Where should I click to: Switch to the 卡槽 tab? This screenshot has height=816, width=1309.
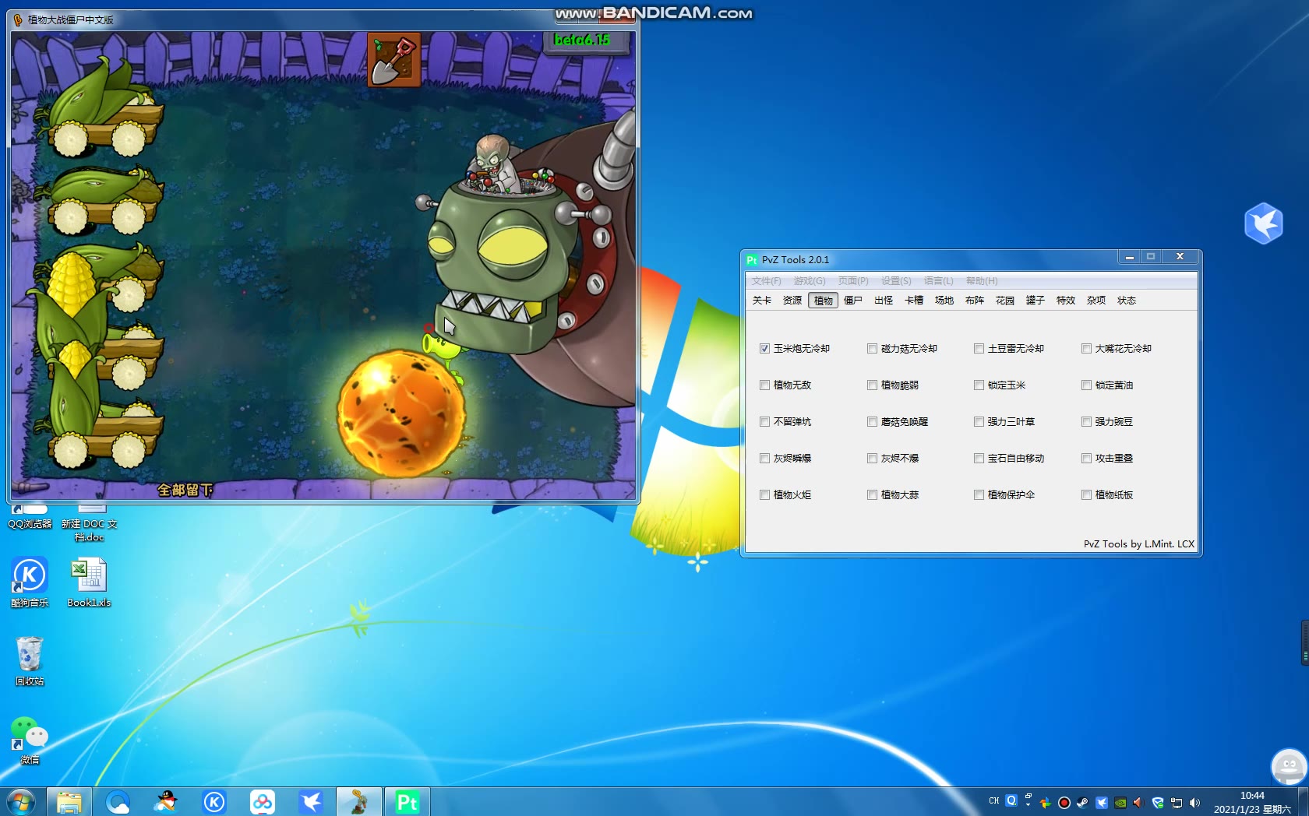tap(914, 301)
